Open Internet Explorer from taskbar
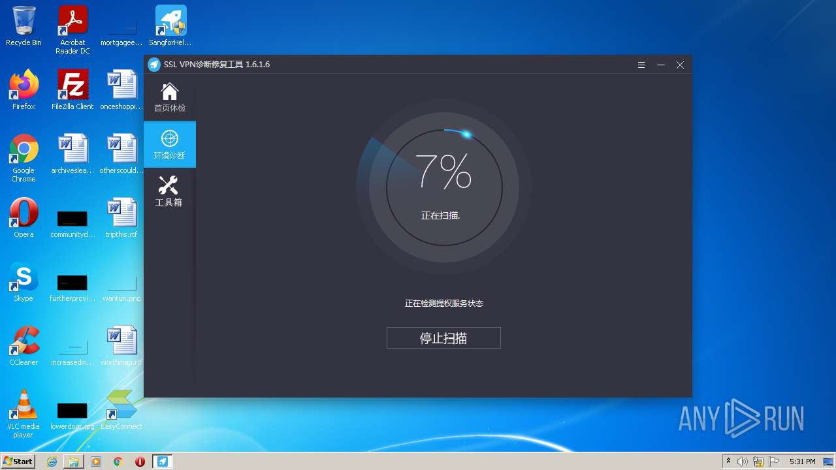The height and width of the screenshot is (470, 836). (x=52, y=462)
